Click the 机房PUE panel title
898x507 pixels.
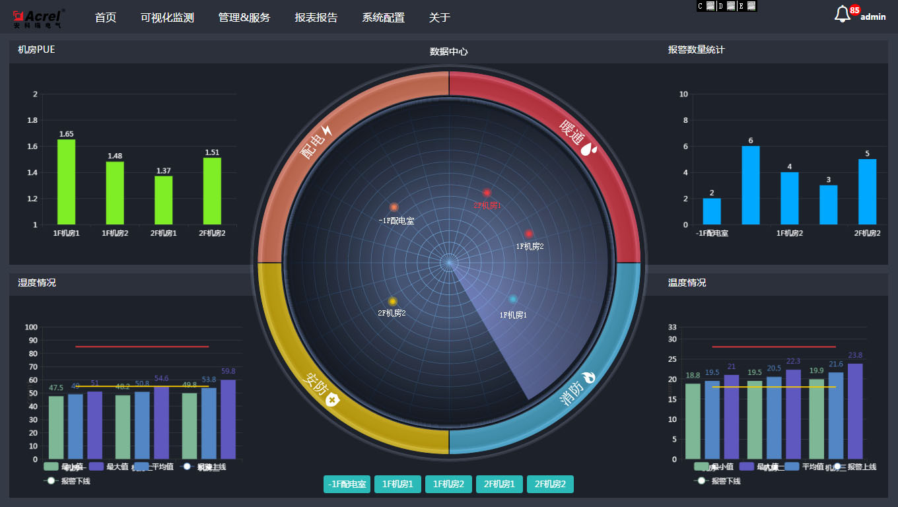(x=36, y=50)
